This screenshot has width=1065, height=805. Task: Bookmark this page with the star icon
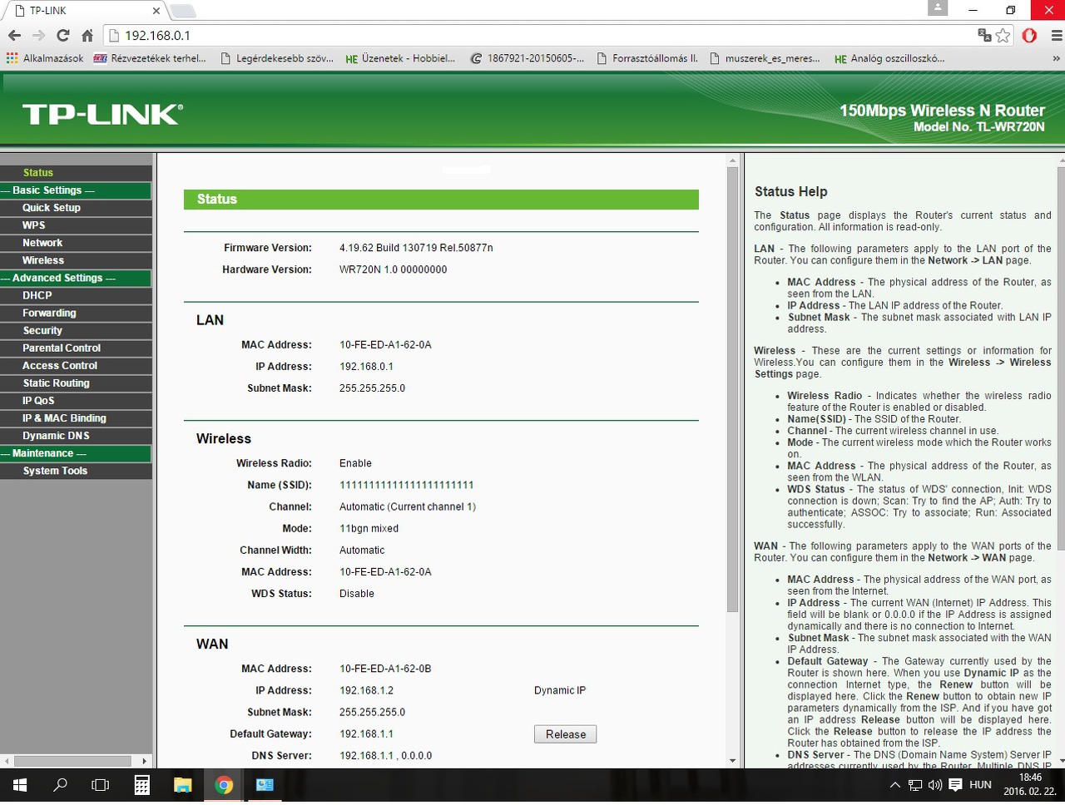1003,35
